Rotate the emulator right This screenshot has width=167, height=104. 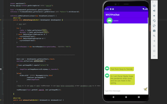pyautogui.click(x=154, y=26)
